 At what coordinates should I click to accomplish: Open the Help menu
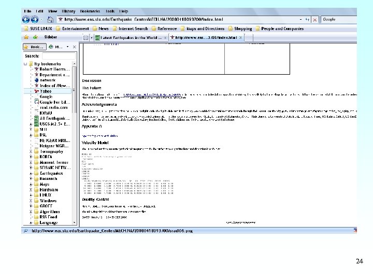(x=124, y=11)
